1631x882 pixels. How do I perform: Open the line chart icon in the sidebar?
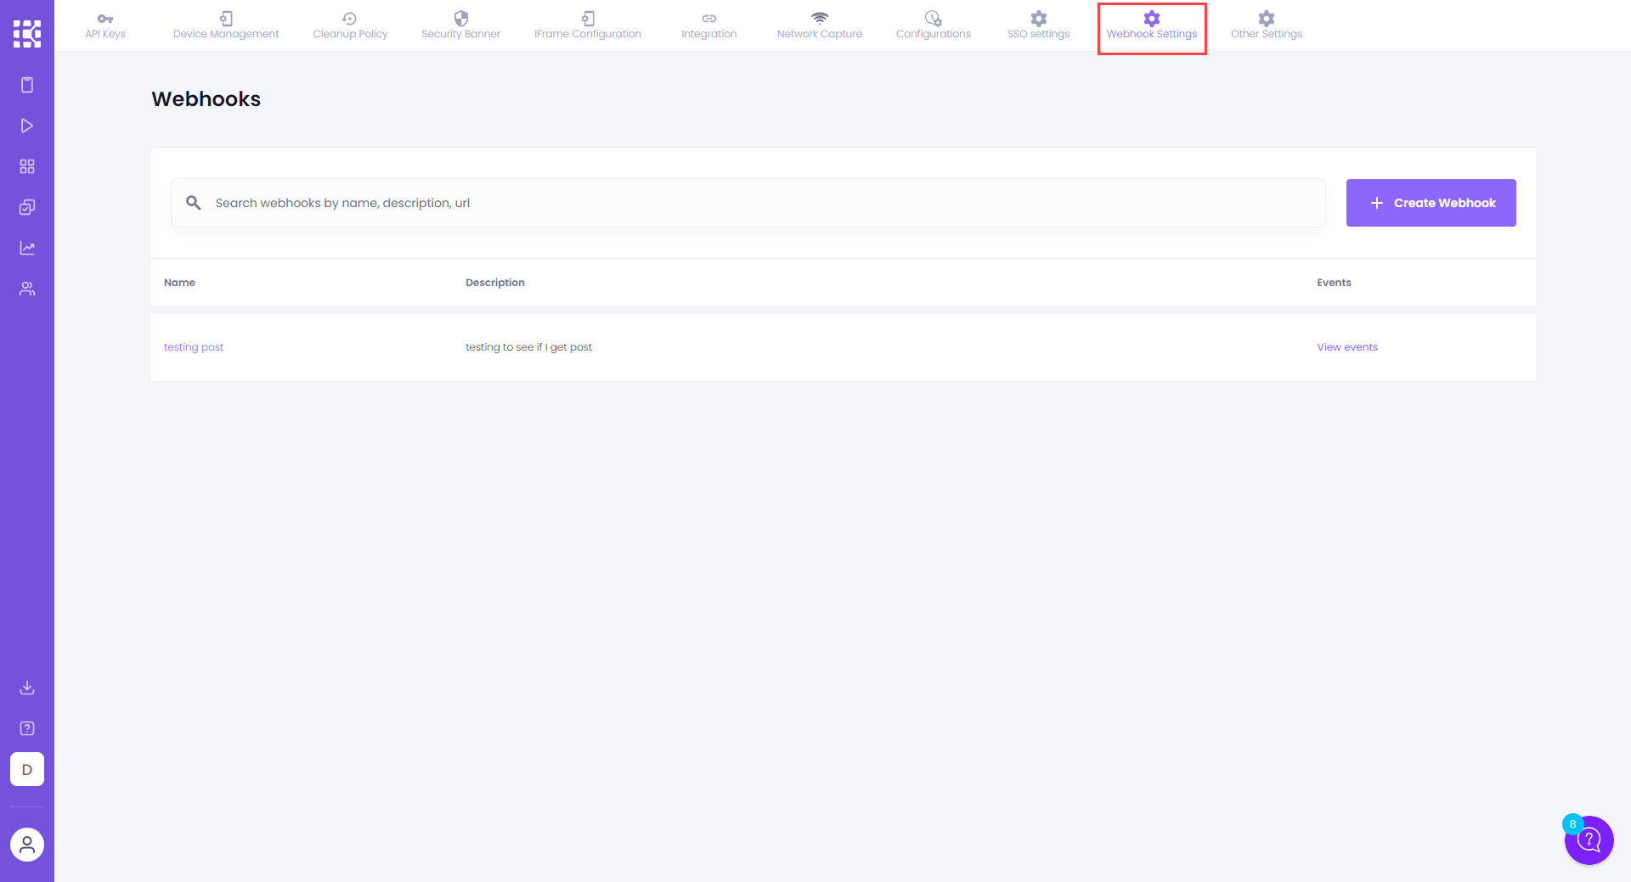27,248
